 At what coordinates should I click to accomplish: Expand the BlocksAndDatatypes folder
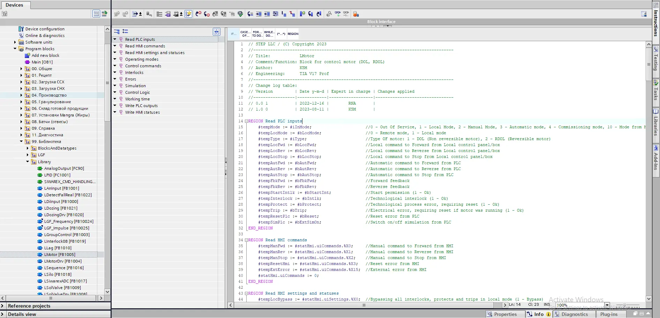[28, 148]
